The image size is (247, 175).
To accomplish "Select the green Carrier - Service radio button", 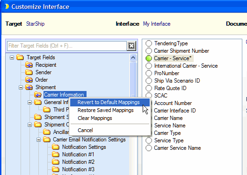I will [x=149, y=58].
